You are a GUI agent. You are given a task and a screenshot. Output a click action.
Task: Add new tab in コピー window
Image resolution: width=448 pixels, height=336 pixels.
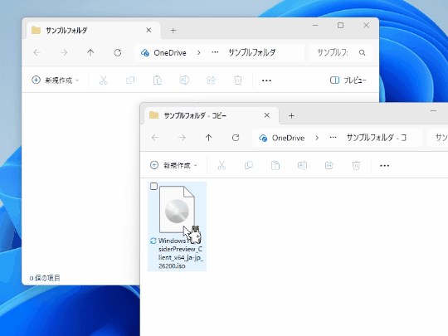291,115
